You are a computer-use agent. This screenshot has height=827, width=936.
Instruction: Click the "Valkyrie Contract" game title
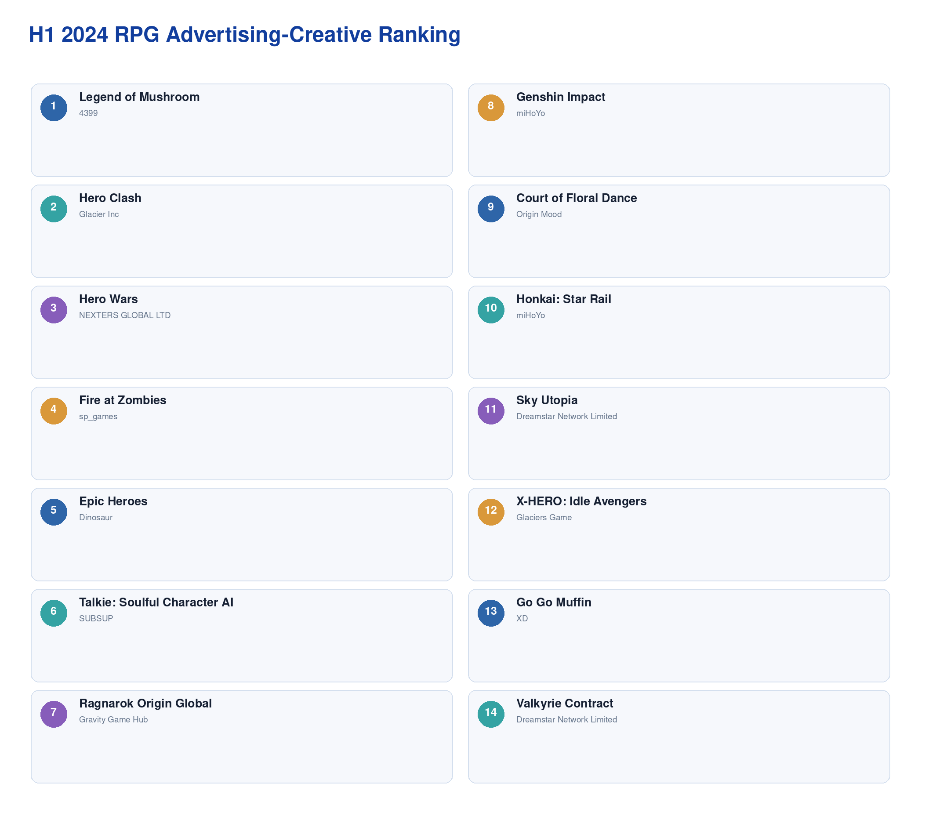click(566, 704)
